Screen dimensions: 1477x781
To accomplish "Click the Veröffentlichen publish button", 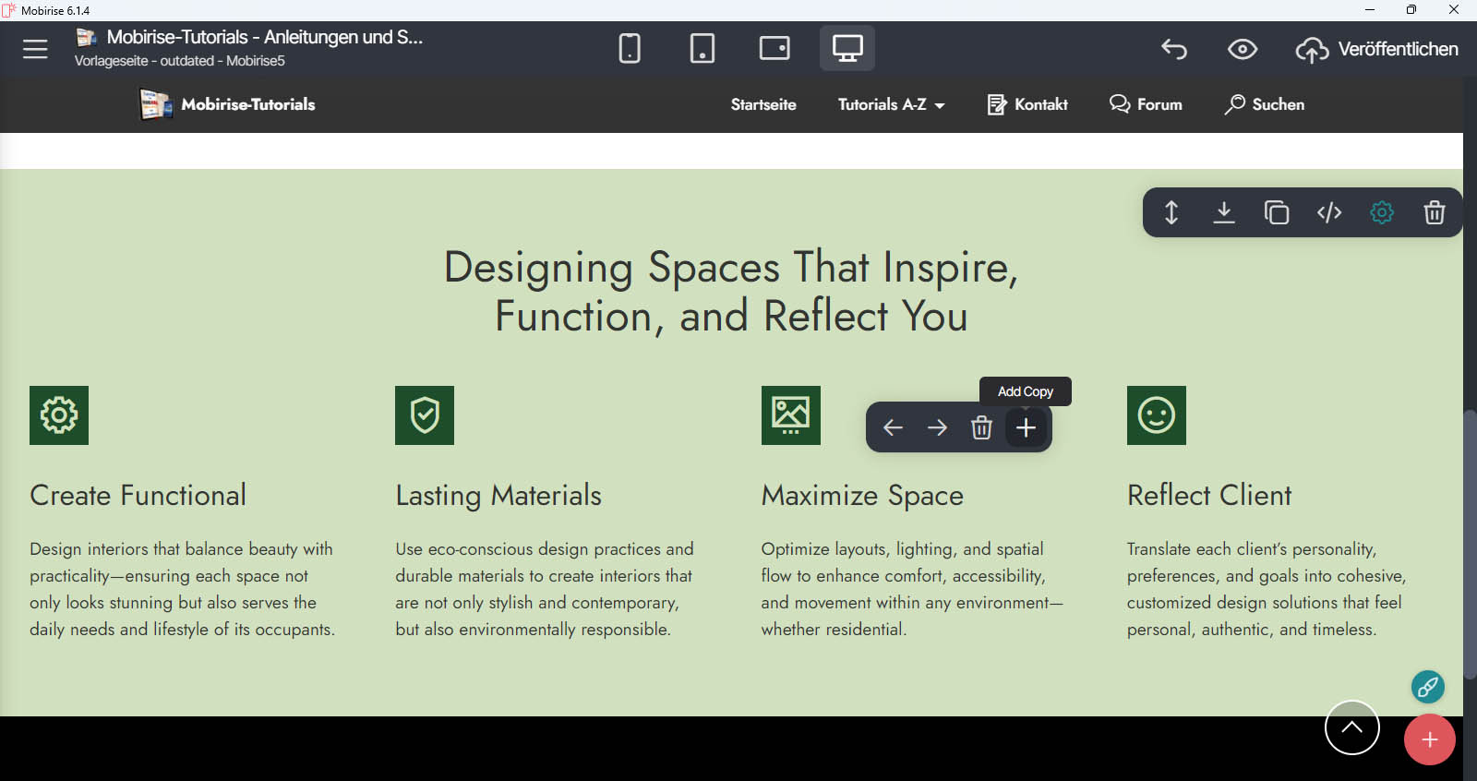I will (1377, 49).
